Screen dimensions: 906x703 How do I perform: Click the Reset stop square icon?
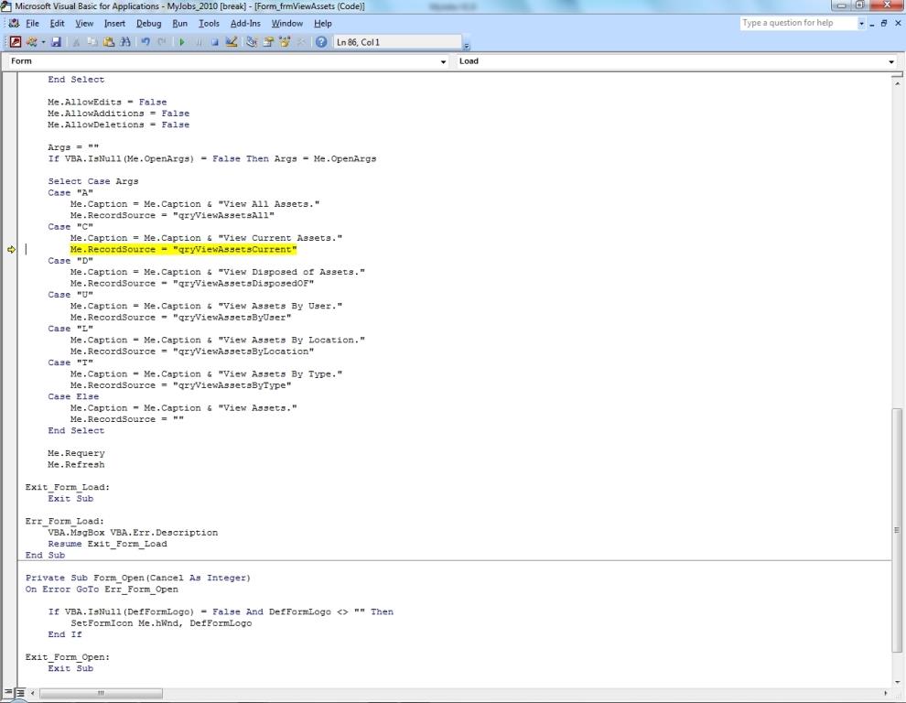click(215, 42)
